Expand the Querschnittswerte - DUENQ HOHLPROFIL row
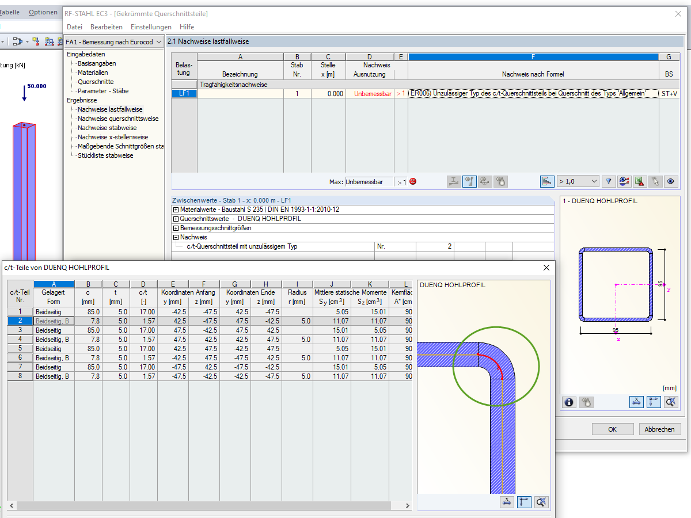691x518 pixels. [x=176, y=219]
